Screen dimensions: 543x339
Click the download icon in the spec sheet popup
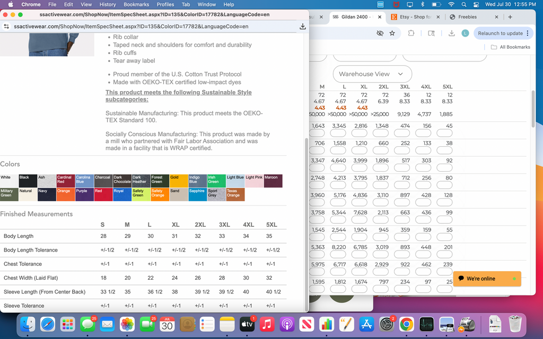pyautogui.click(x=303, y=26)
